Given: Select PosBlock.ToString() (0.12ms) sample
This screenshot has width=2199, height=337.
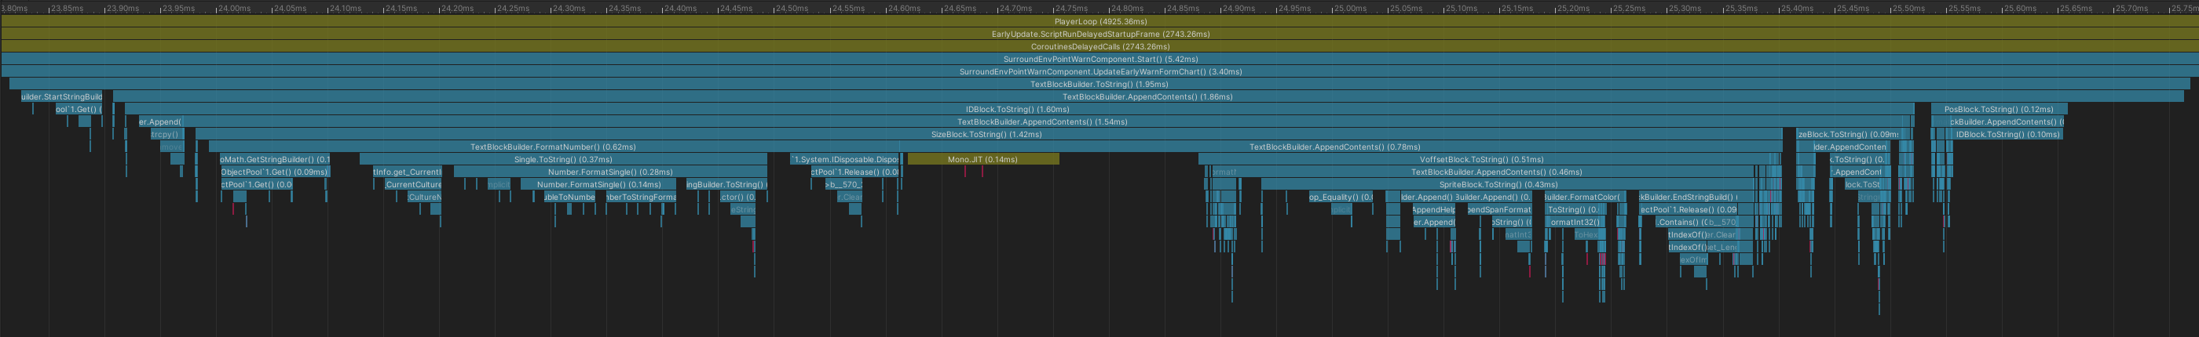Looking at the screenshot, I should [1999, 109].
